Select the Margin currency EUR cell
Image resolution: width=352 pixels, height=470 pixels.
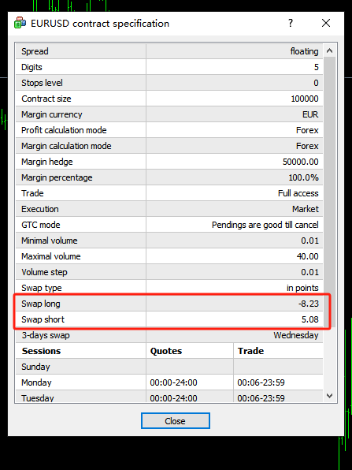(235, 114)
